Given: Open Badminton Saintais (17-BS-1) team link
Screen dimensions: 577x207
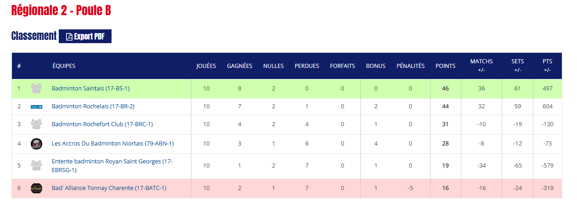Looking at the screenshot, I should (x=91, y=88).
